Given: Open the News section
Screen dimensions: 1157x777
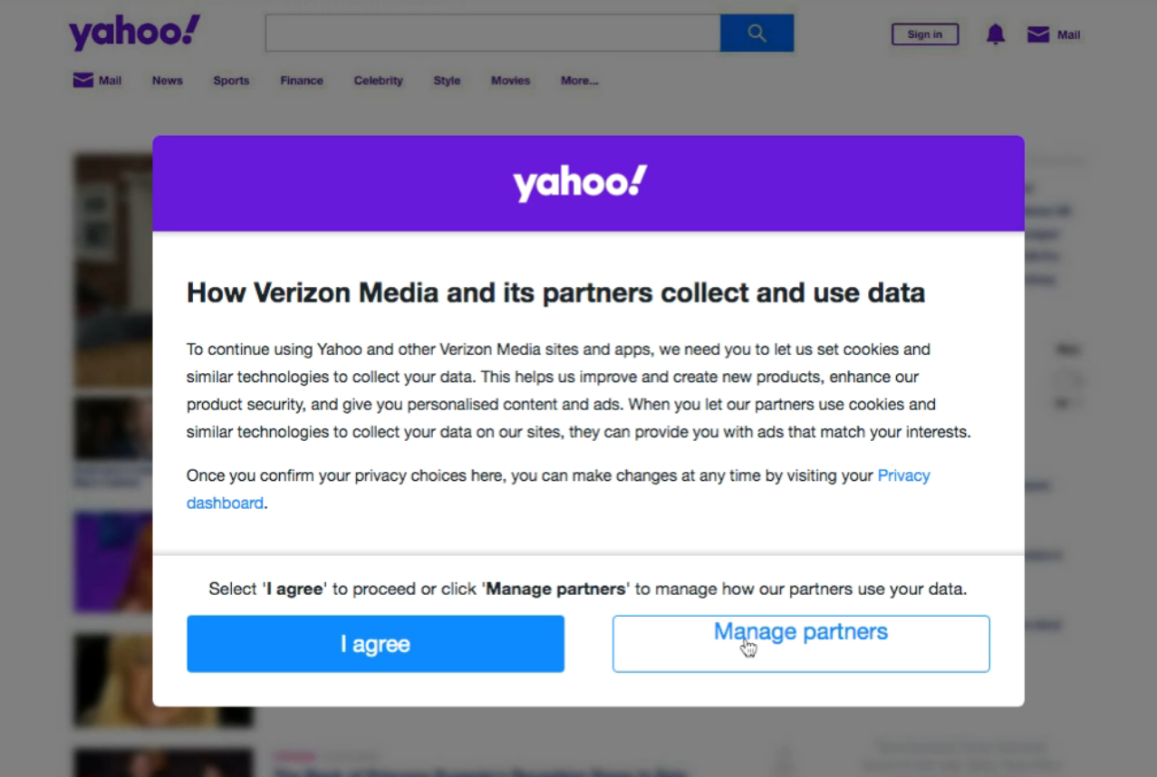Looking at the screenshot, I should pyautogui.click(x=167, y=81).
